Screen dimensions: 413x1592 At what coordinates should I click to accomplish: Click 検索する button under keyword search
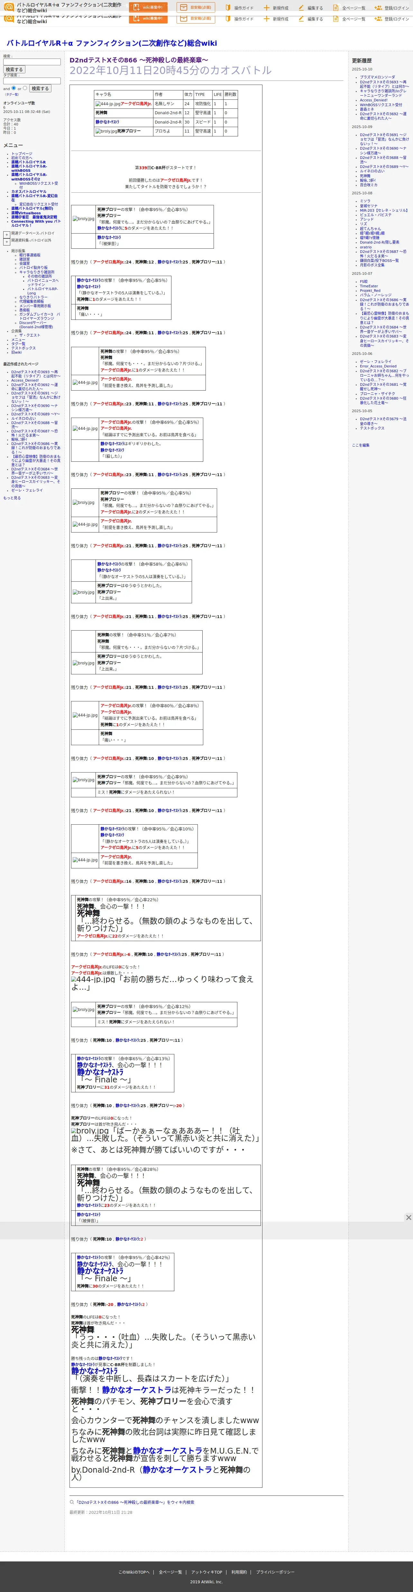[14, 70]
